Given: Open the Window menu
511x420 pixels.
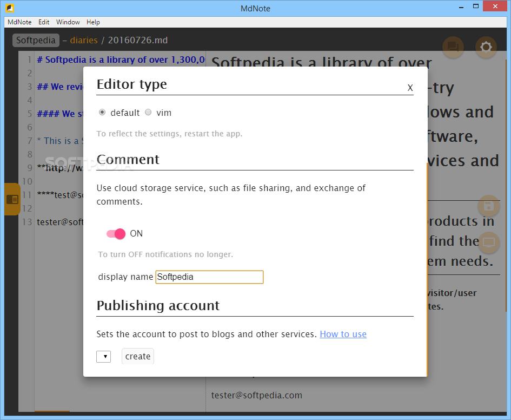Looking at the screenshot, I should tap(68, 22).
